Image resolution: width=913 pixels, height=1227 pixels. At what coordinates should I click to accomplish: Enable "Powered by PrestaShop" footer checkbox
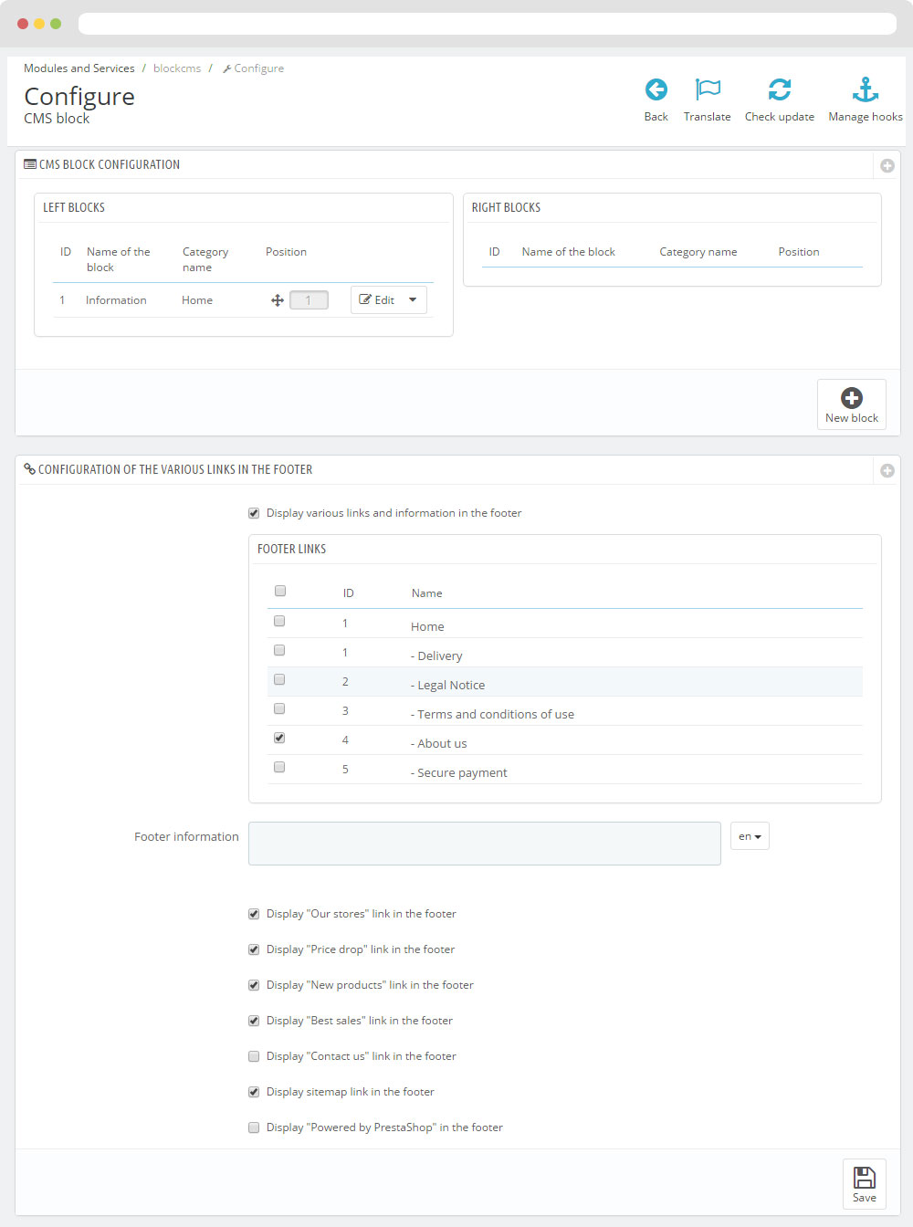[x=254, y=1127]
